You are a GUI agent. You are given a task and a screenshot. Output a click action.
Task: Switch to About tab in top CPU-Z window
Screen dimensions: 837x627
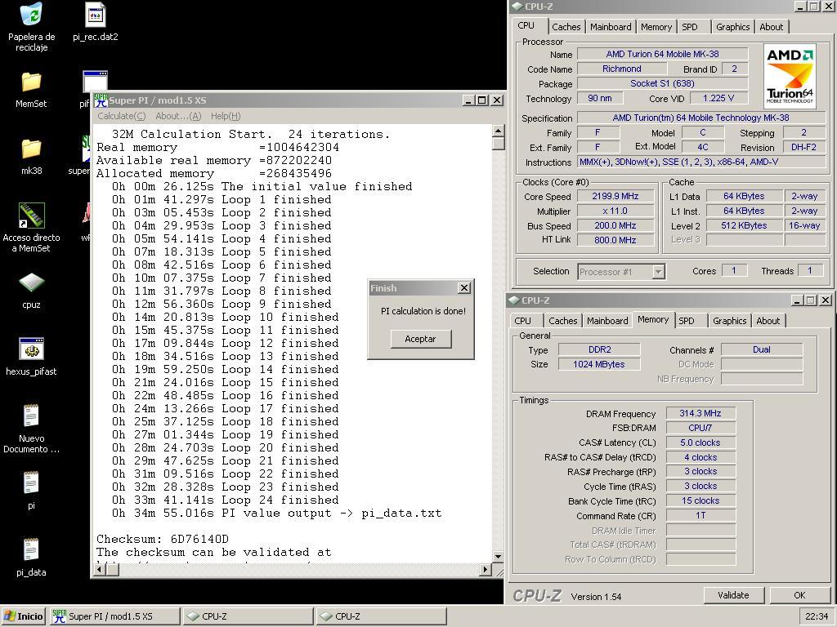tap(771, 27)
